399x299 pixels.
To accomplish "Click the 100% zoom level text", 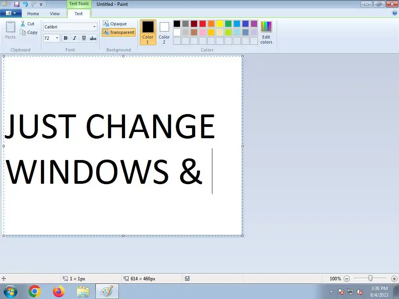I will click(335, 279).
